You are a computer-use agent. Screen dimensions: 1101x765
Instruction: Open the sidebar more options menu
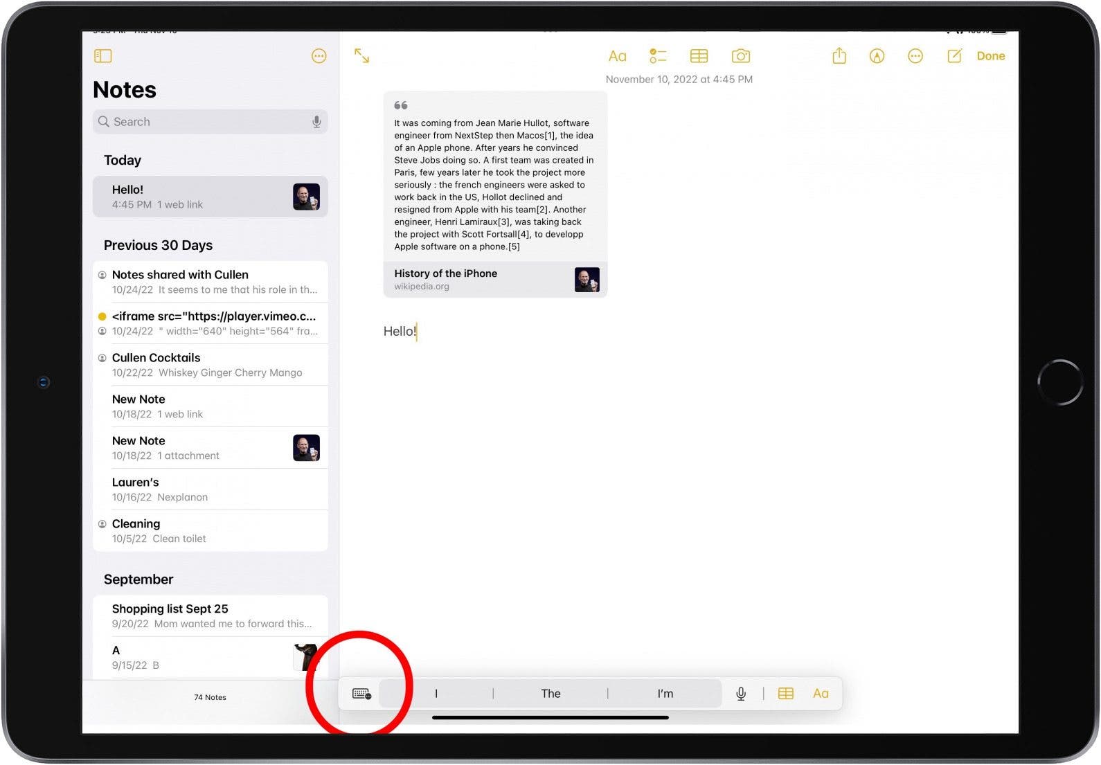(x=319, y=56)
